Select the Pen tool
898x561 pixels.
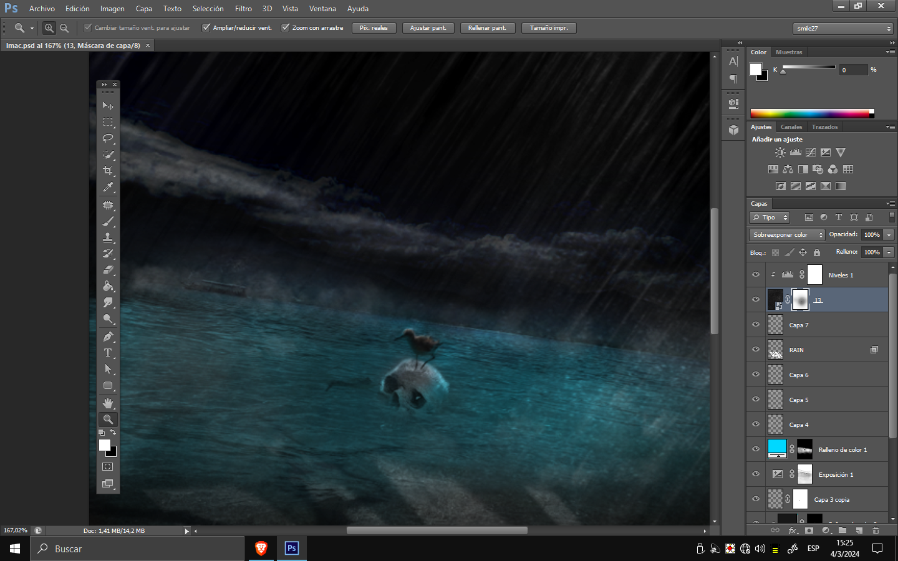click(x=108, y=337)
